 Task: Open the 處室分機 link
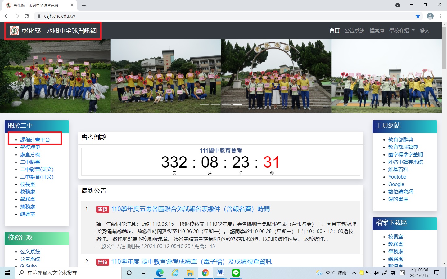pyautogui.click(x=30, y=155)
